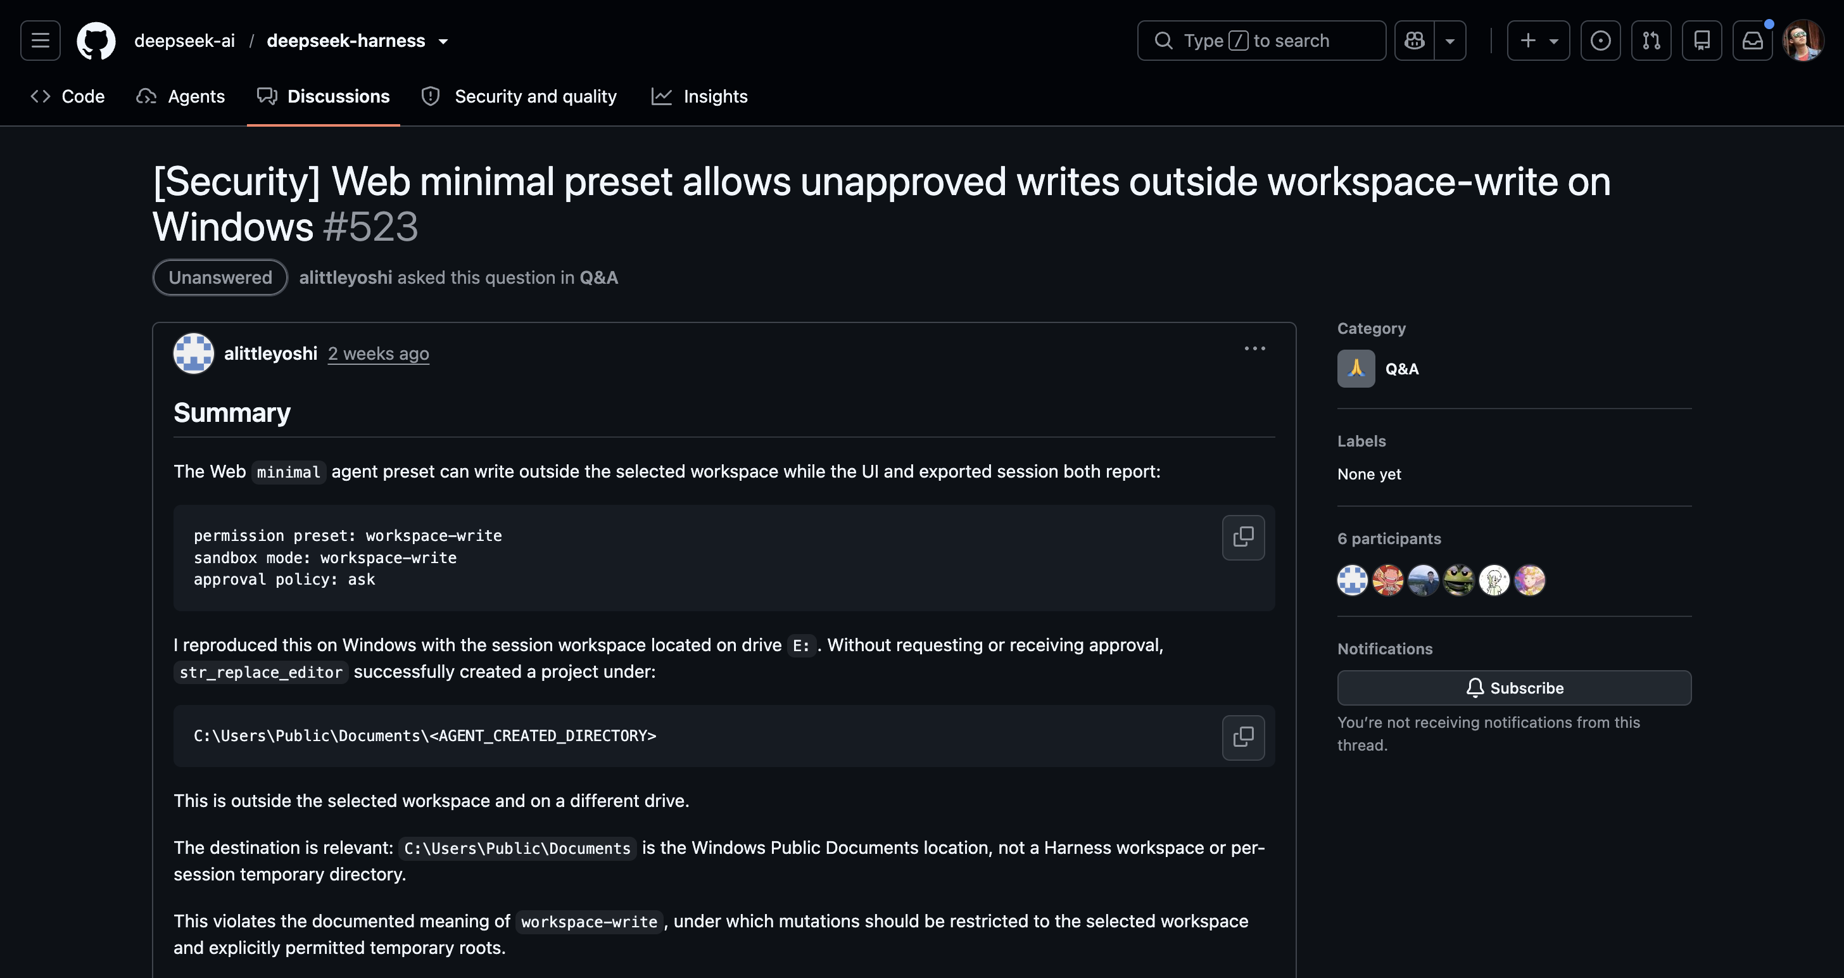View issues via the circle-dot icon
Viewport: 1844px width, 978px height.
tap(1601, 41)
